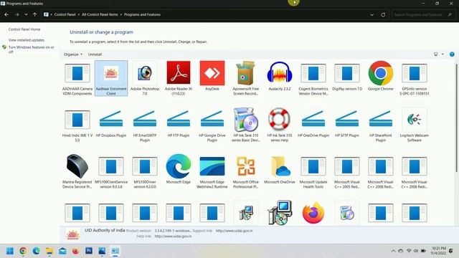The image size is (459, 258).
Task: Open File Explorer from the taskbar
Action: [x=49, y=251]
